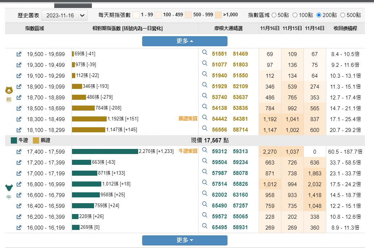Open external link for 18,700 - 18,899 range

[19, 98]
